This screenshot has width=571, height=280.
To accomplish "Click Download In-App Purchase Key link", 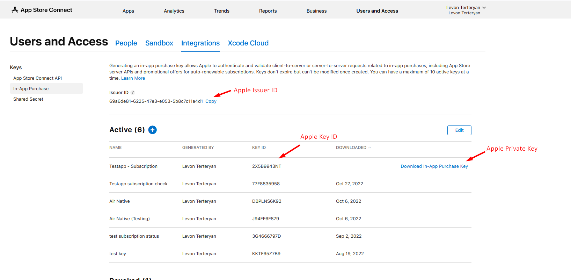I will pos(434,166).
